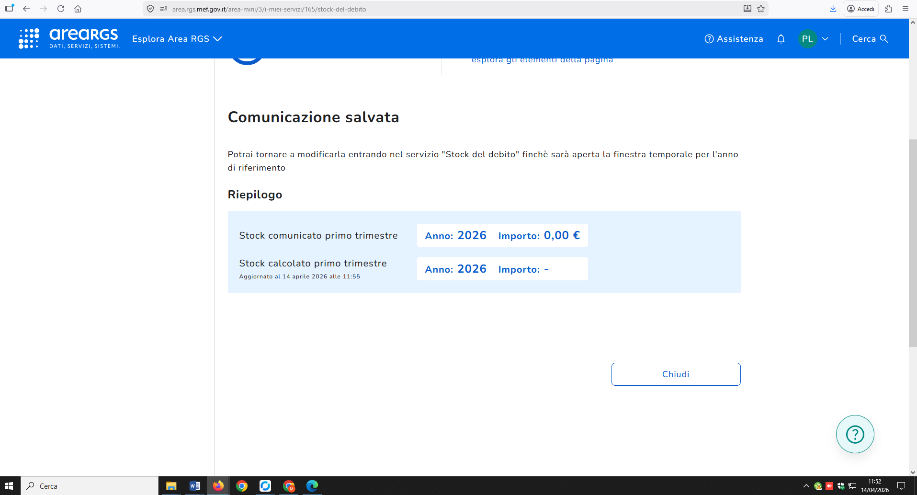Screen dimensions: 917x495
Task: Click the areaRGS logo
Action: (69, 38)
